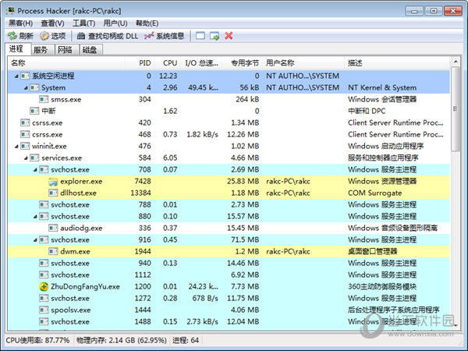Collapse svchost.exe PID 916 node
Image resolution: width=468 pixels, height=351 pixels.
click(35, 240)
